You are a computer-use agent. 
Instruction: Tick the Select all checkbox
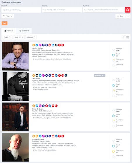(x=34, y=37)
